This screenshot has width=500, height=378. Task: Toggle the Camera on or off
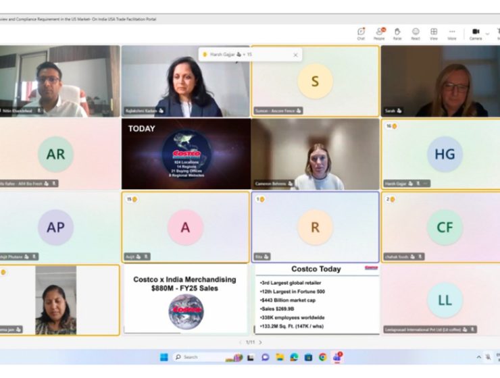[476, 32]
